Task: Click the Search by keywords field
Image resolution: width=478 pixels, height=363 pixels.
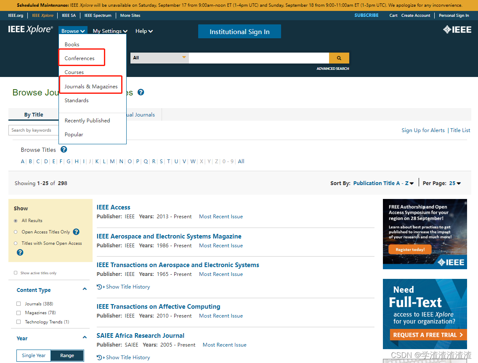Action: pyautogui.click(x=34, y=130)
